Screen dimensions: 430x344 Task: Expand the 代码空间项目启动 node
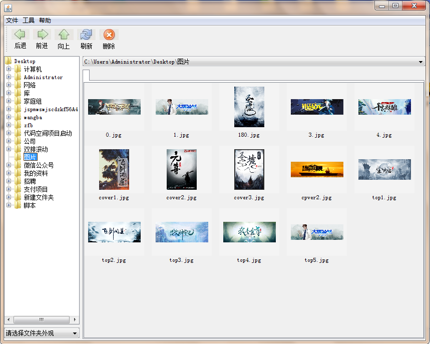(x=9, y=133)
